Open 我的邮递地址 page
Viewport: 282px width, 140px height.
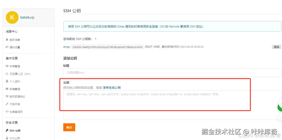pos(18,97)
